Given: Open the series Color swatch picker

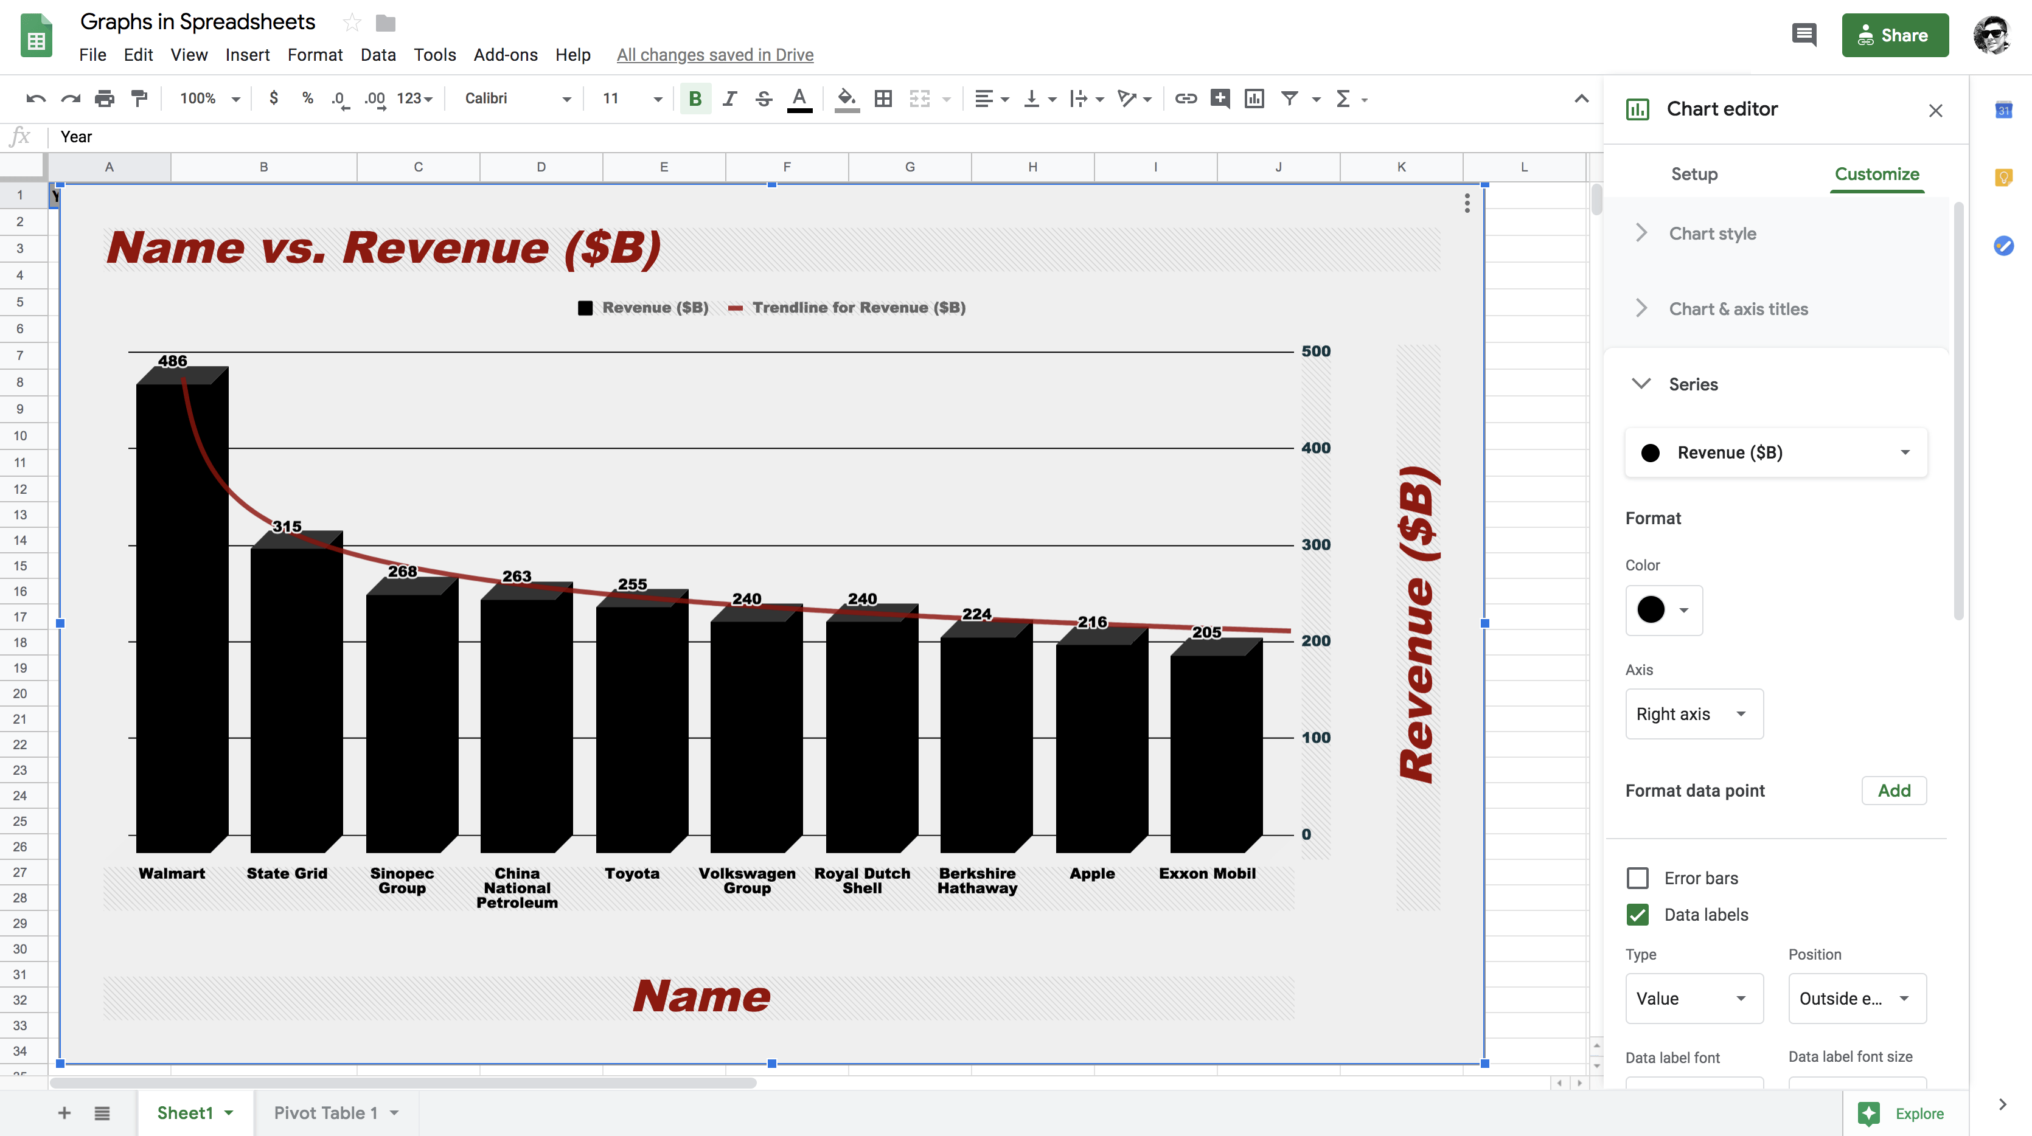Looking at the screenshot, I should click(x=1663, y=610).
